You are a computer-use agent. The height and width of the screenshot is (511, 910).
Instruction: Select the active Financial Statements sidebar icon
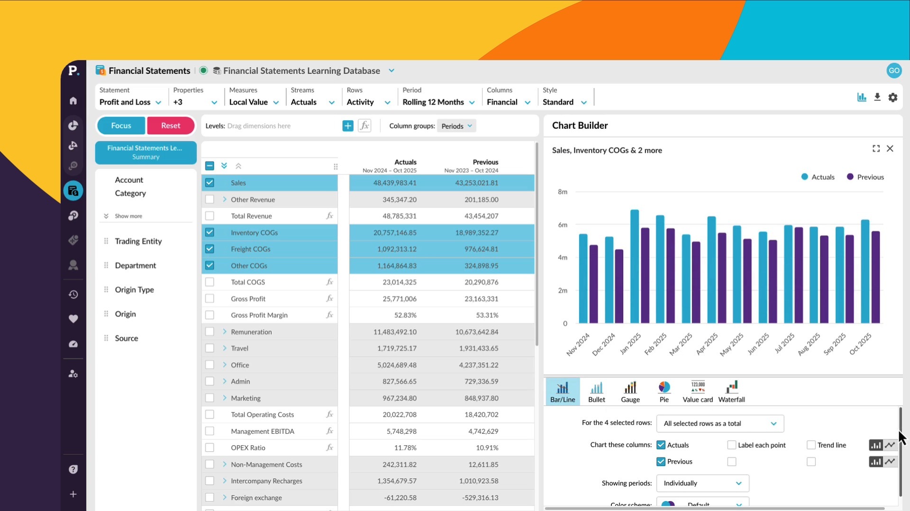click(x=73, y=191)
